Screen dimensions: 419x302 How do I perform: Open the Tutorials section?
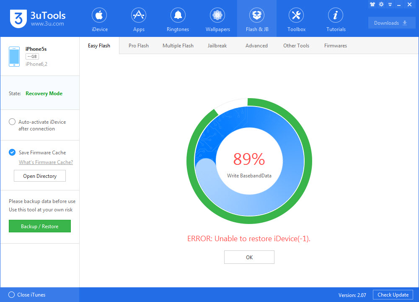tap(336, 20)
